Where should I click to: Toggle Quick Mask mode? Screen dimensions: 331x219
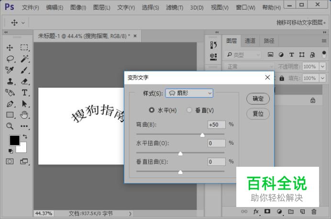tap(10, 161)
